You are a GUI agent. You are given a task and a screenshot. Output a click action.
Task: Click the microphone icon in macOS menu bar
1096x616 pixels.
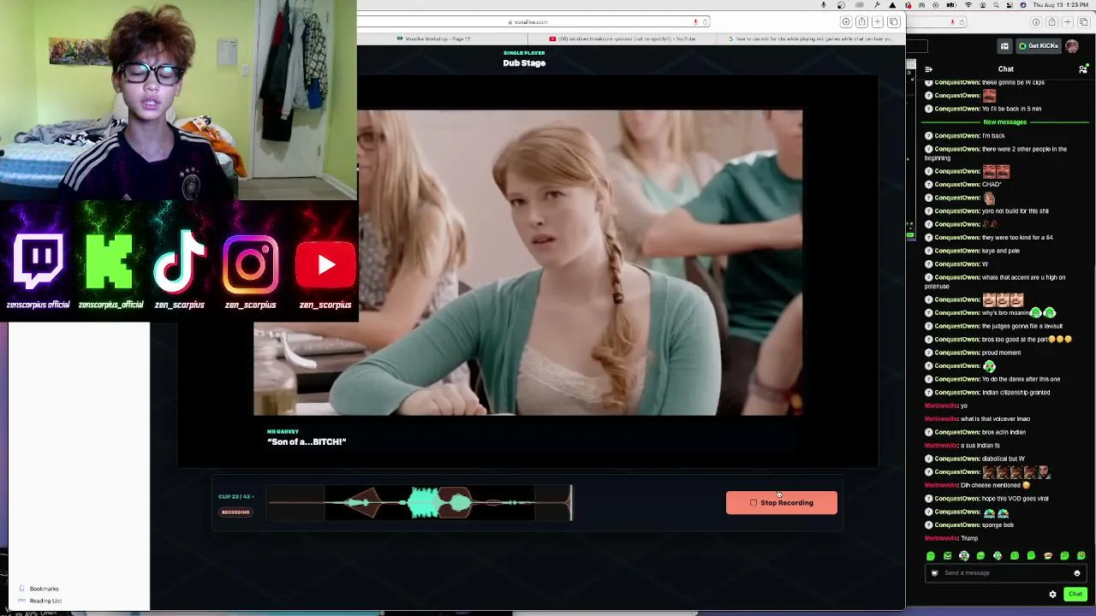point(824,5)
